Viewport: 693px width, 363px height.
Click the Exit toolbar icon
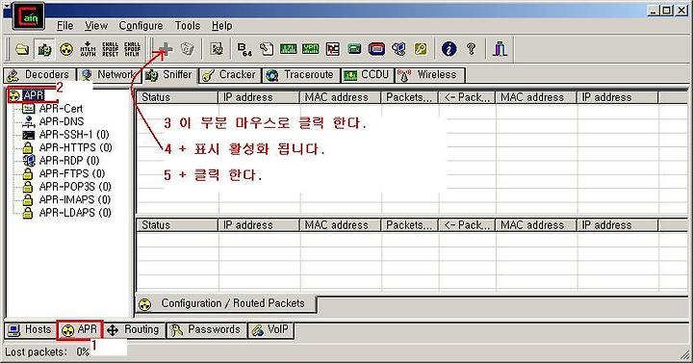(500, 49)
